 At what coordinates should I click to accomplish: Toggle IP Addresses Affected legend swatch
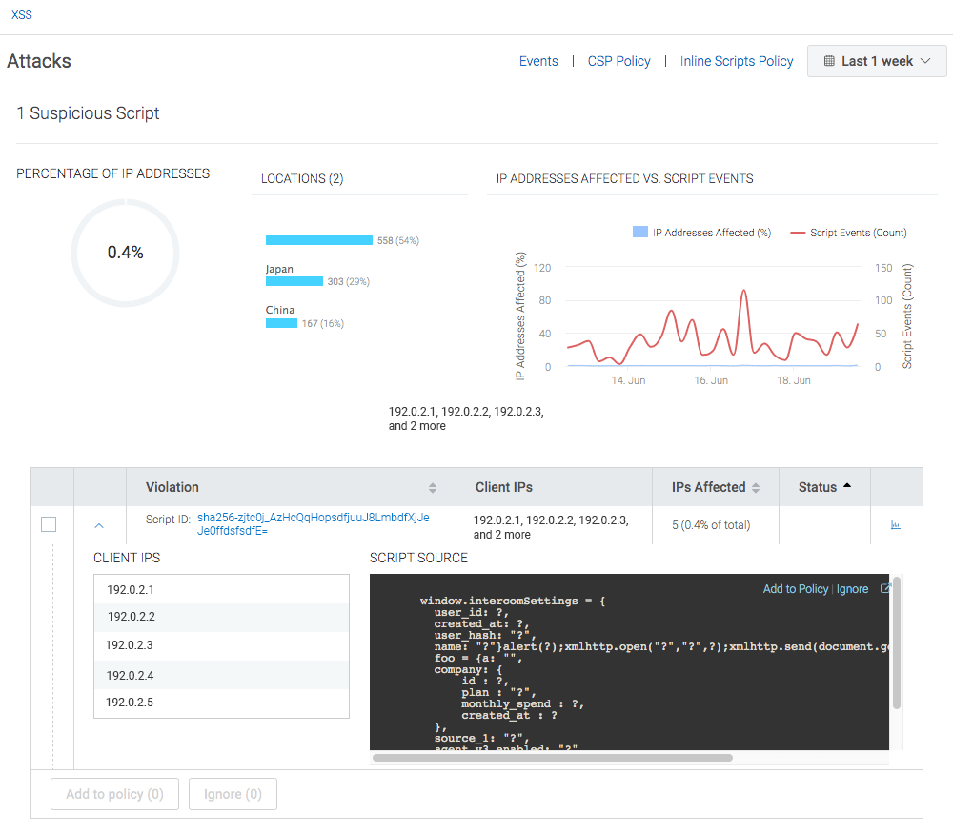[x=640, y=232]
